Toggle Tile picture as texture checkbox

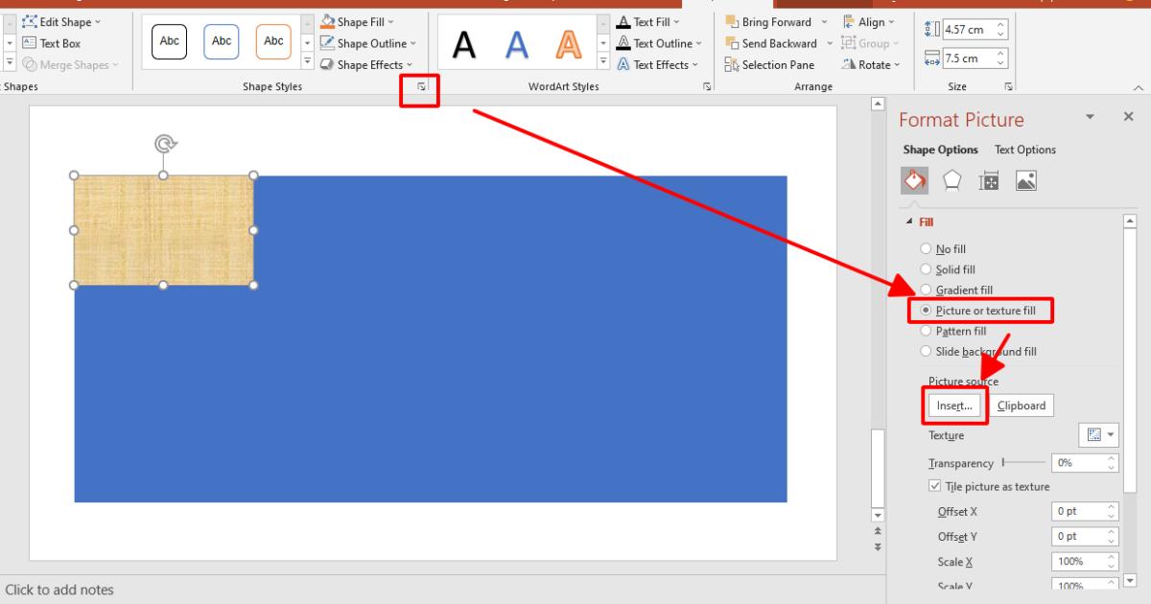[935, 487]
